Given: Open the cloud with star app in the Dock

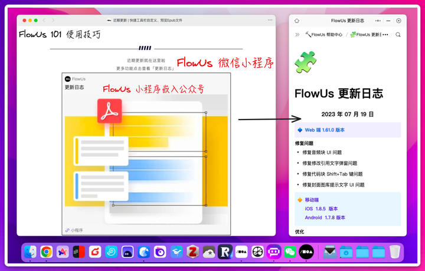Looking at the screenshot, I should tap(209, 252).
